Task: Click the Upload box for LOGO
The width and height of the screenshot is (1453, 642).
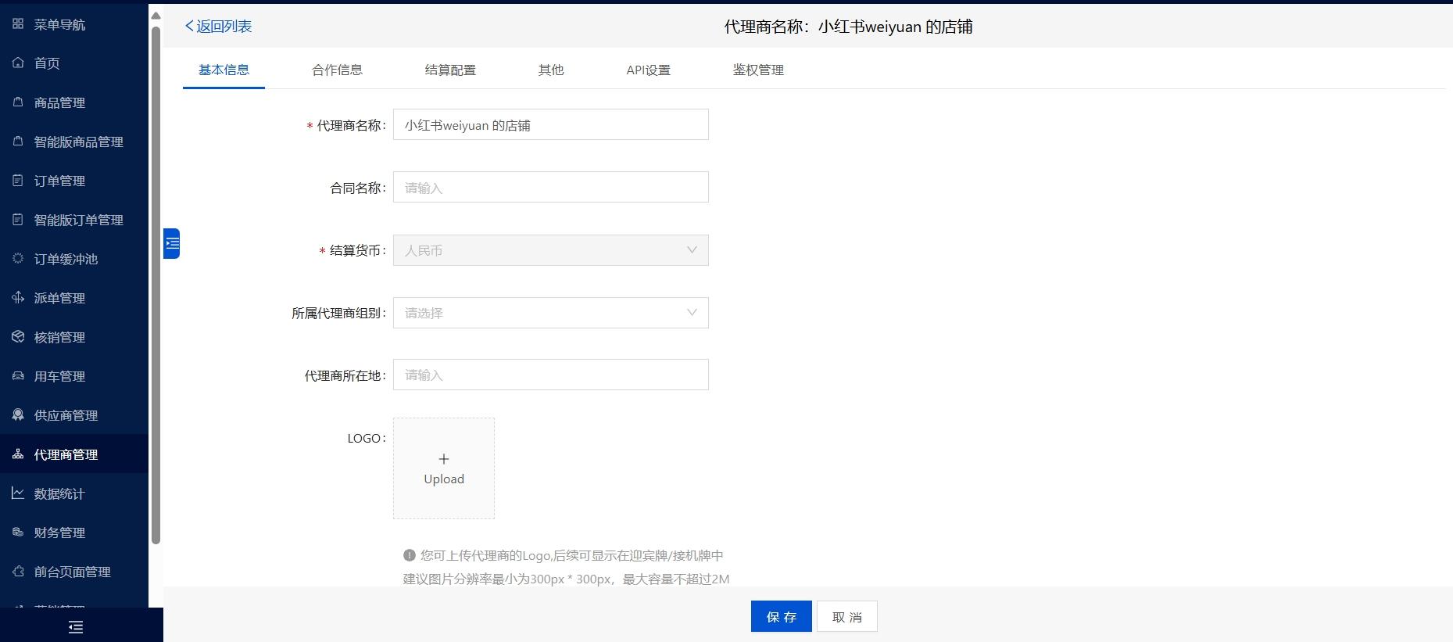Action: click(444, 468)
